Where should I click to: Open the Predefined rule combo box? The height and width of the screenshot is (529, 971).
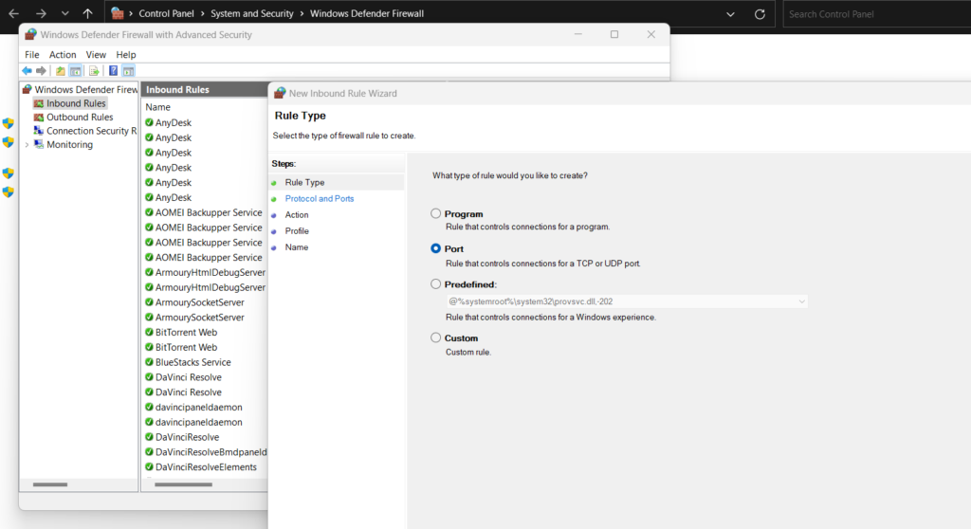tap(627, 301)
